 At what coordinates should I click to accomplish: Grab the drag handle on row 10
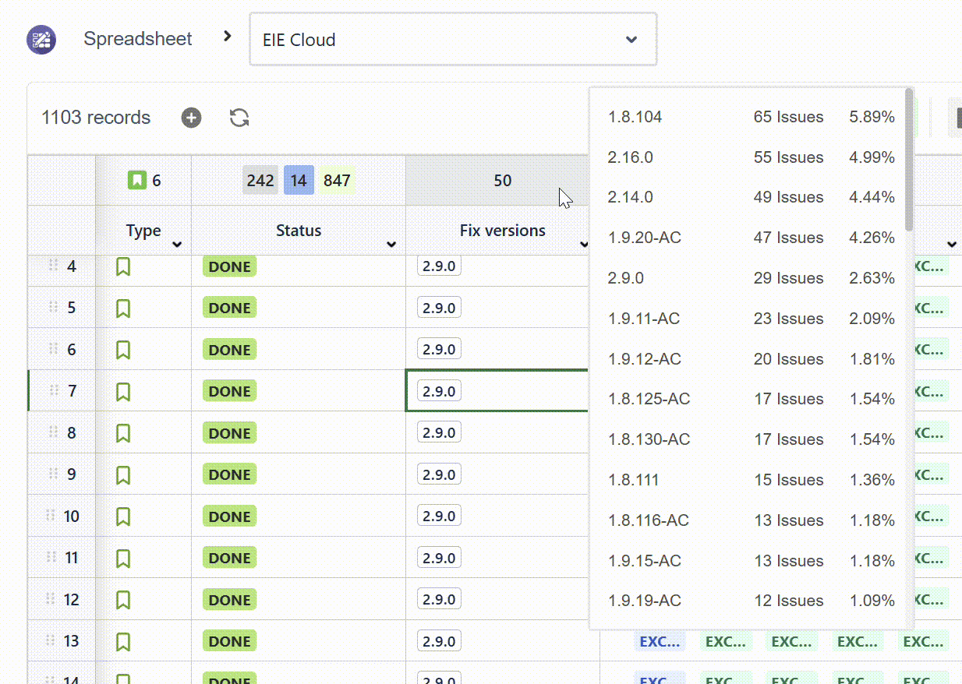51,516
